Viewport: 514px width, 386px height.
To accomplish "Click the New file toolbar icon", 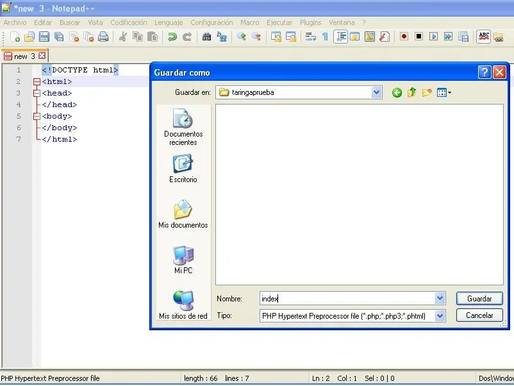I will 15,37.
